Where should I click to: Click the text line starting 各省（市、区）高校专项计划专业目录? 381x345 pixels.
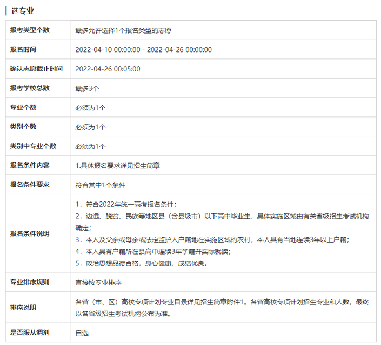click(222, 302)
